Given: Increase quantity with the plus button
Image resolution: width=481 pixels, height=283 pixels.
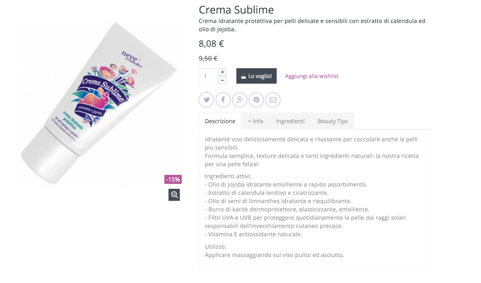Looking at the screenshot, I should (222, 72).
